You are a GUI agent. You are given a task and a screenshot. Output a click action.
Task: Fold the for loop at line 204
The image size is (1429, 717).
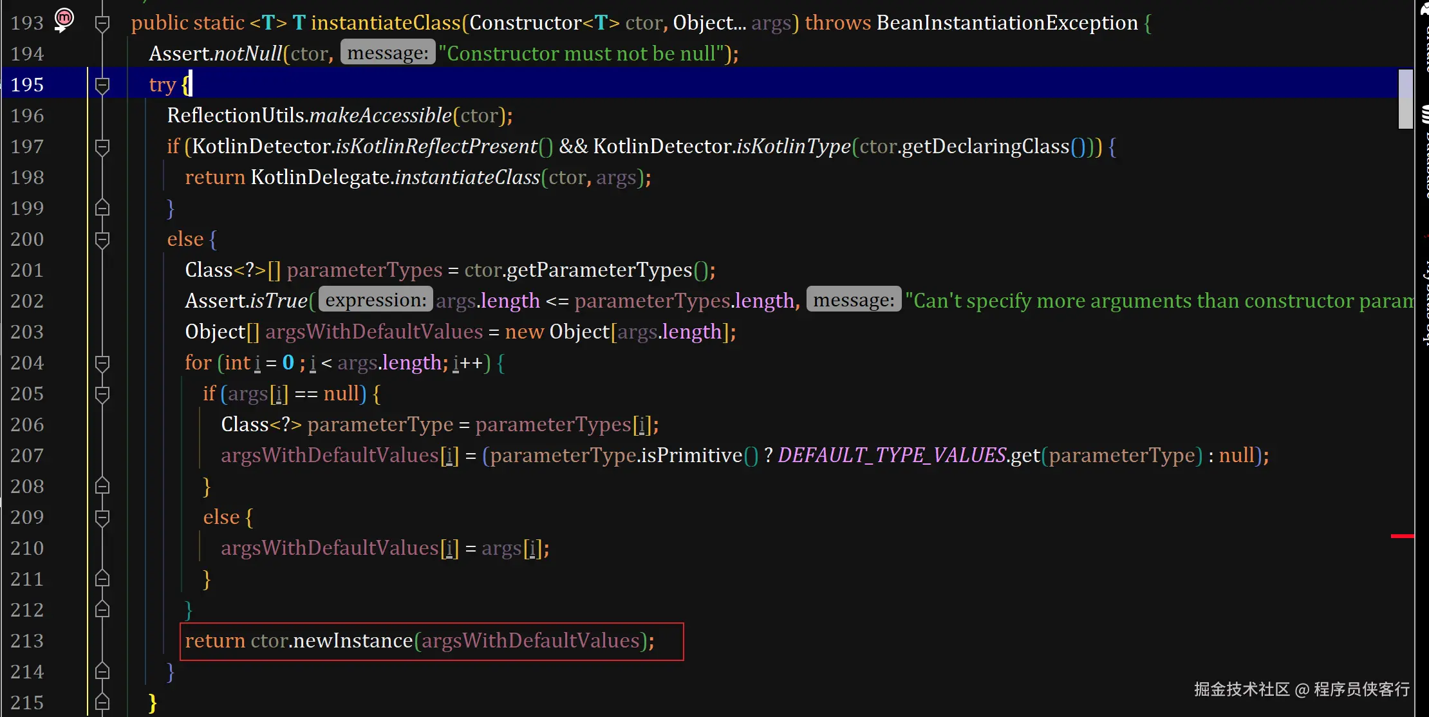point(102,363)
